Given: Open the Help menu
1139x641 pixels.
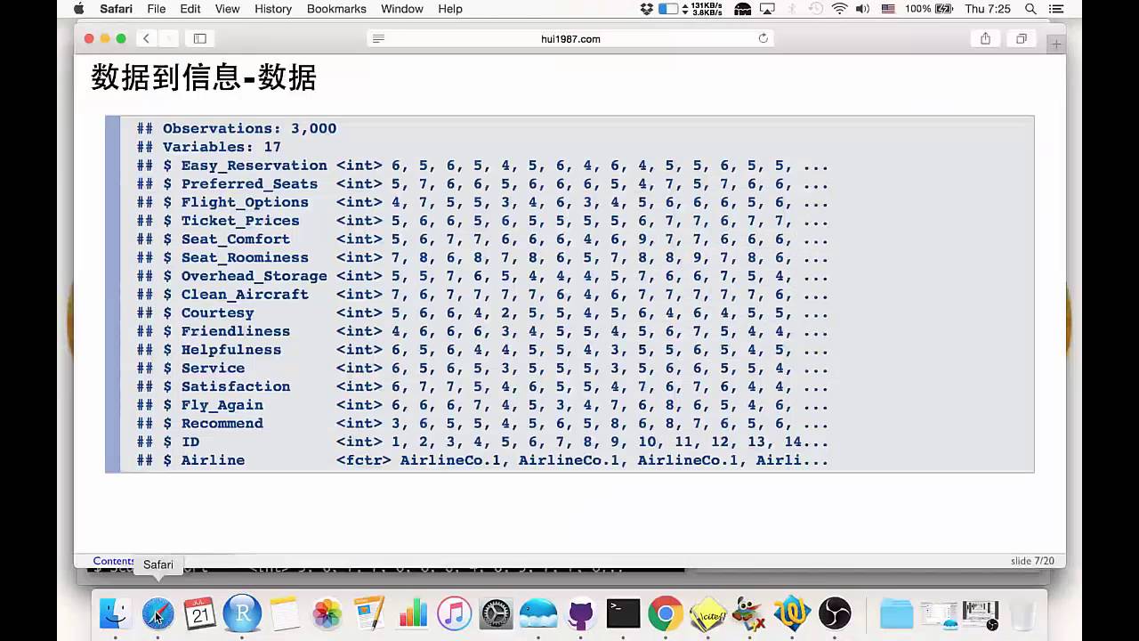Looking at the screenshot, I should point(450,9).
